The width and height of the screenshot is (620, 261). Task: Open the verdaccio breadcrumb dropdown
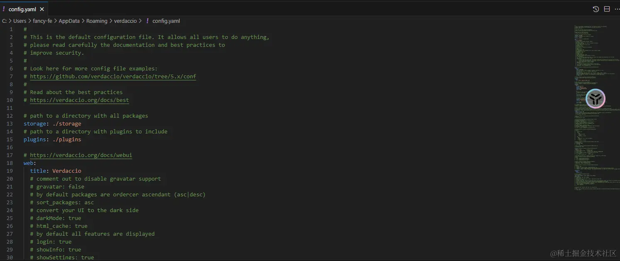tap(126, 21)
